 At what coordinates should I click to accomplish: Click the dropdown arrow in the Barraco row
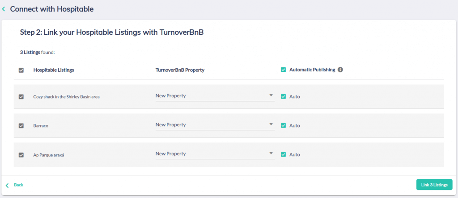pyautogui.click(x=271, y=124)
